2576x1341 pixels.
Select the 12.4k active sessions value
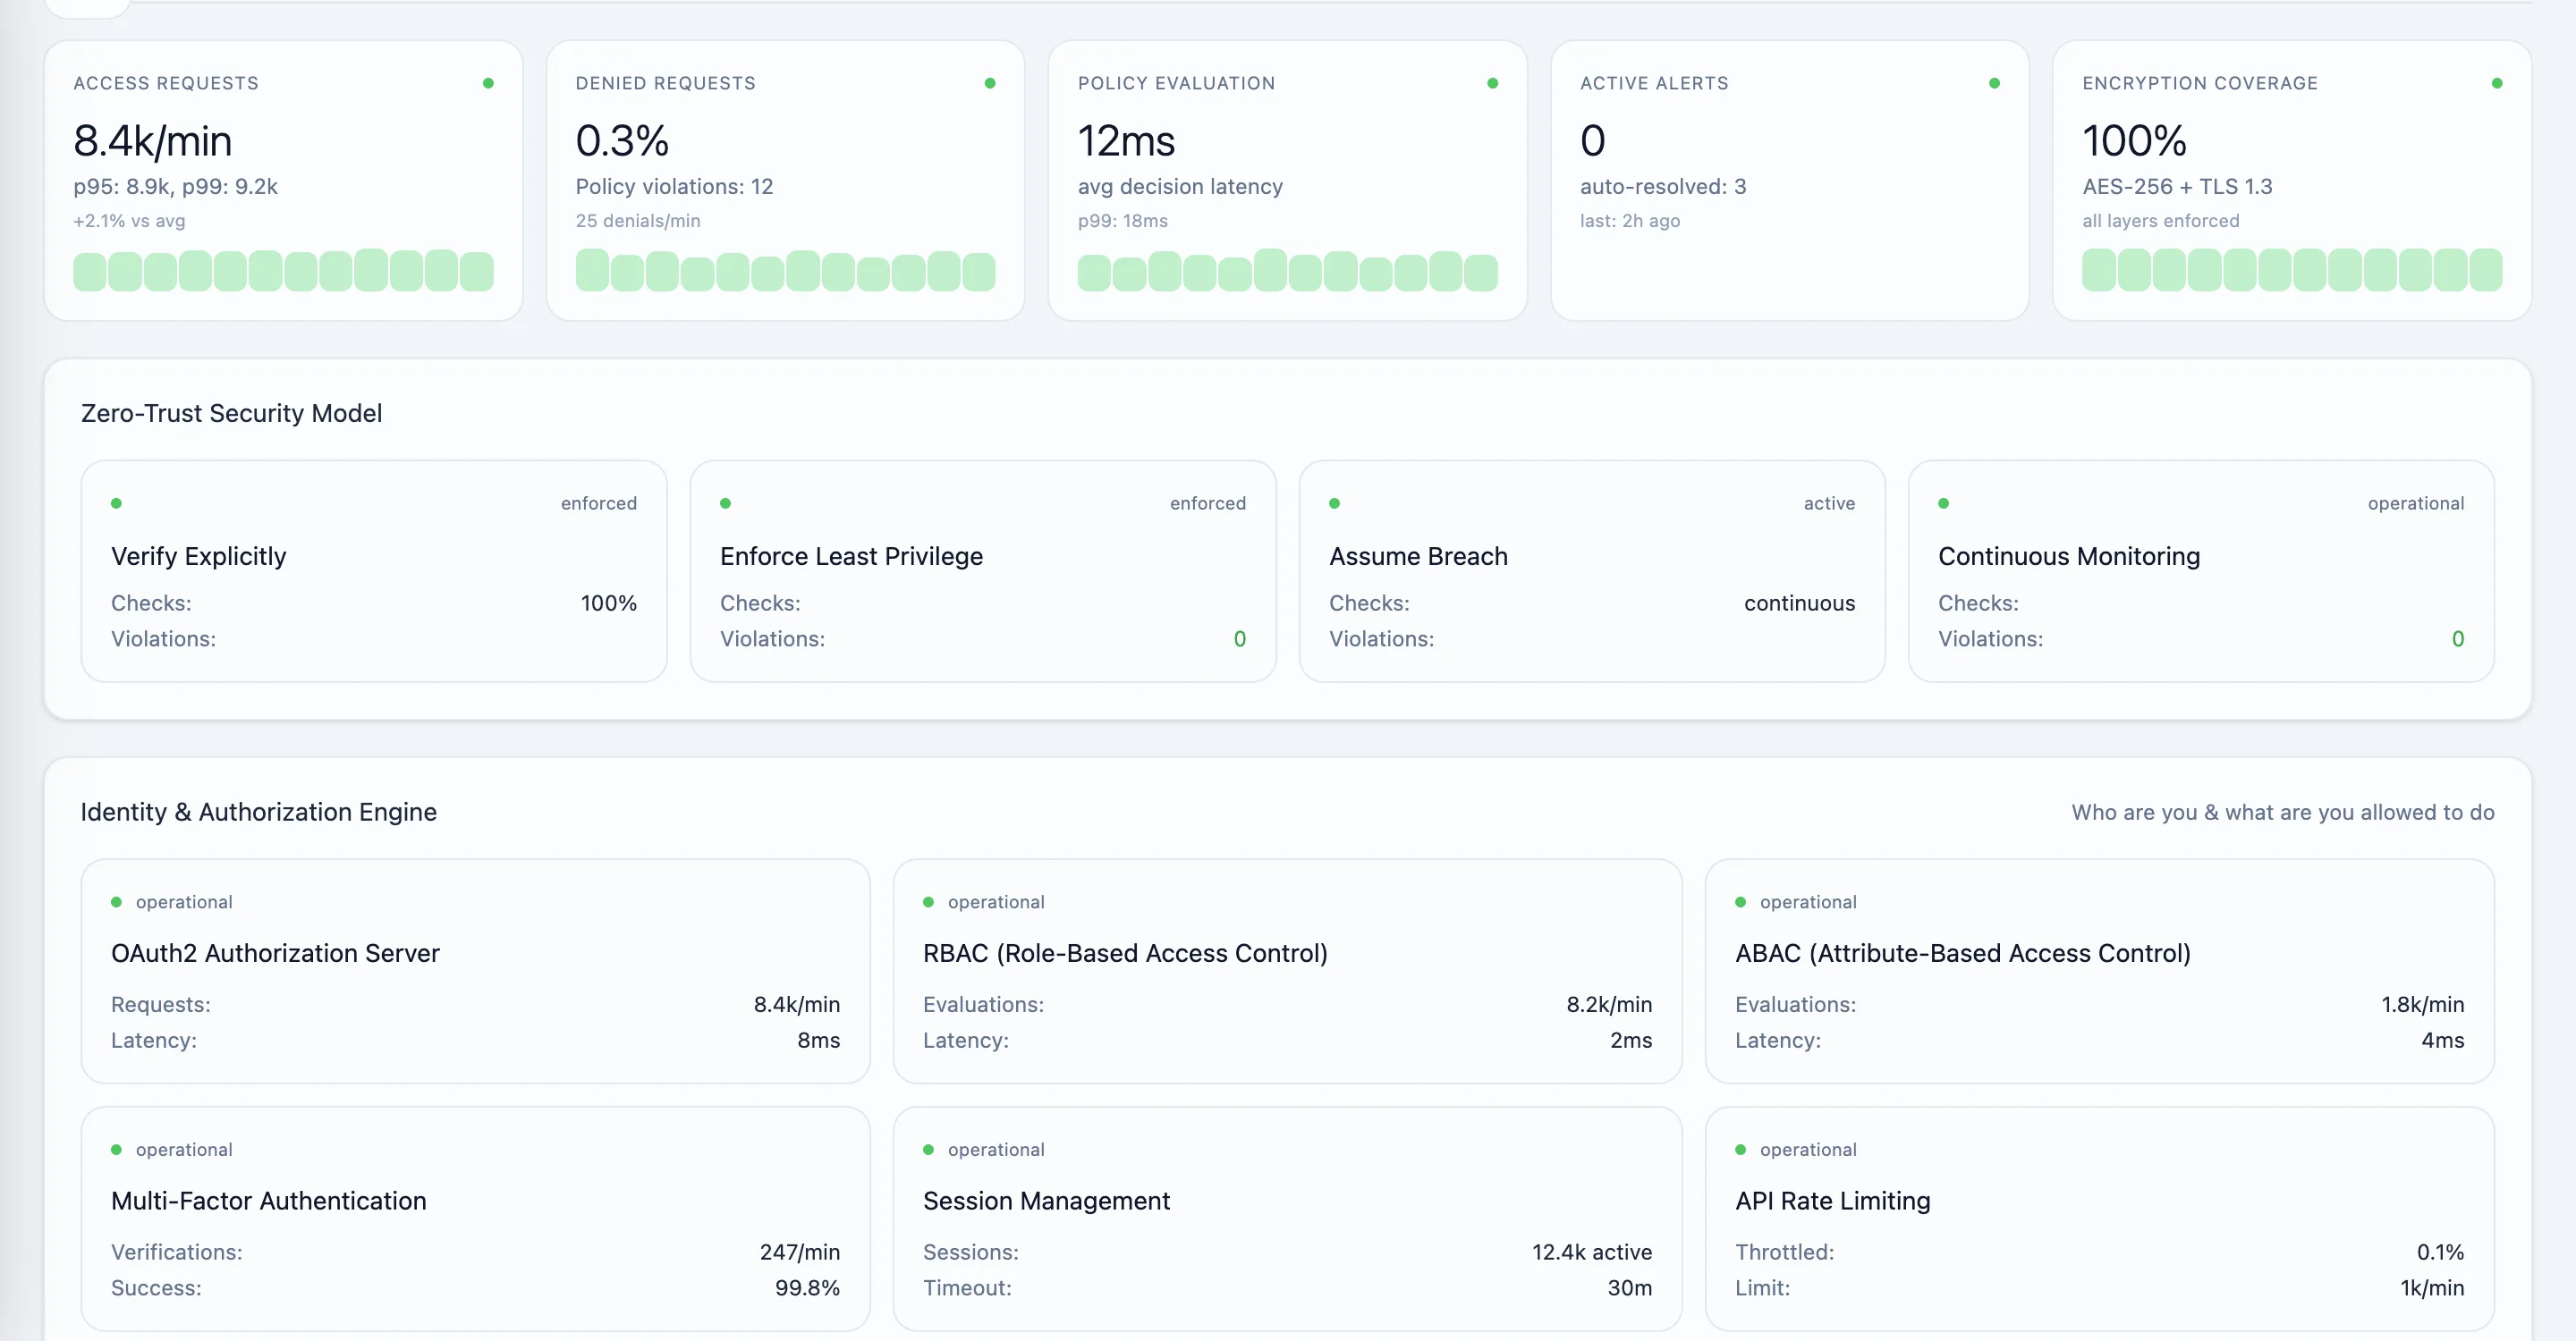[1591, 1251]
